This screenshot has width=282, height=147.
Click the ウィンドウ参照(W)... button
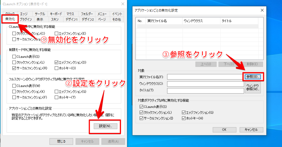coord(253,87)
